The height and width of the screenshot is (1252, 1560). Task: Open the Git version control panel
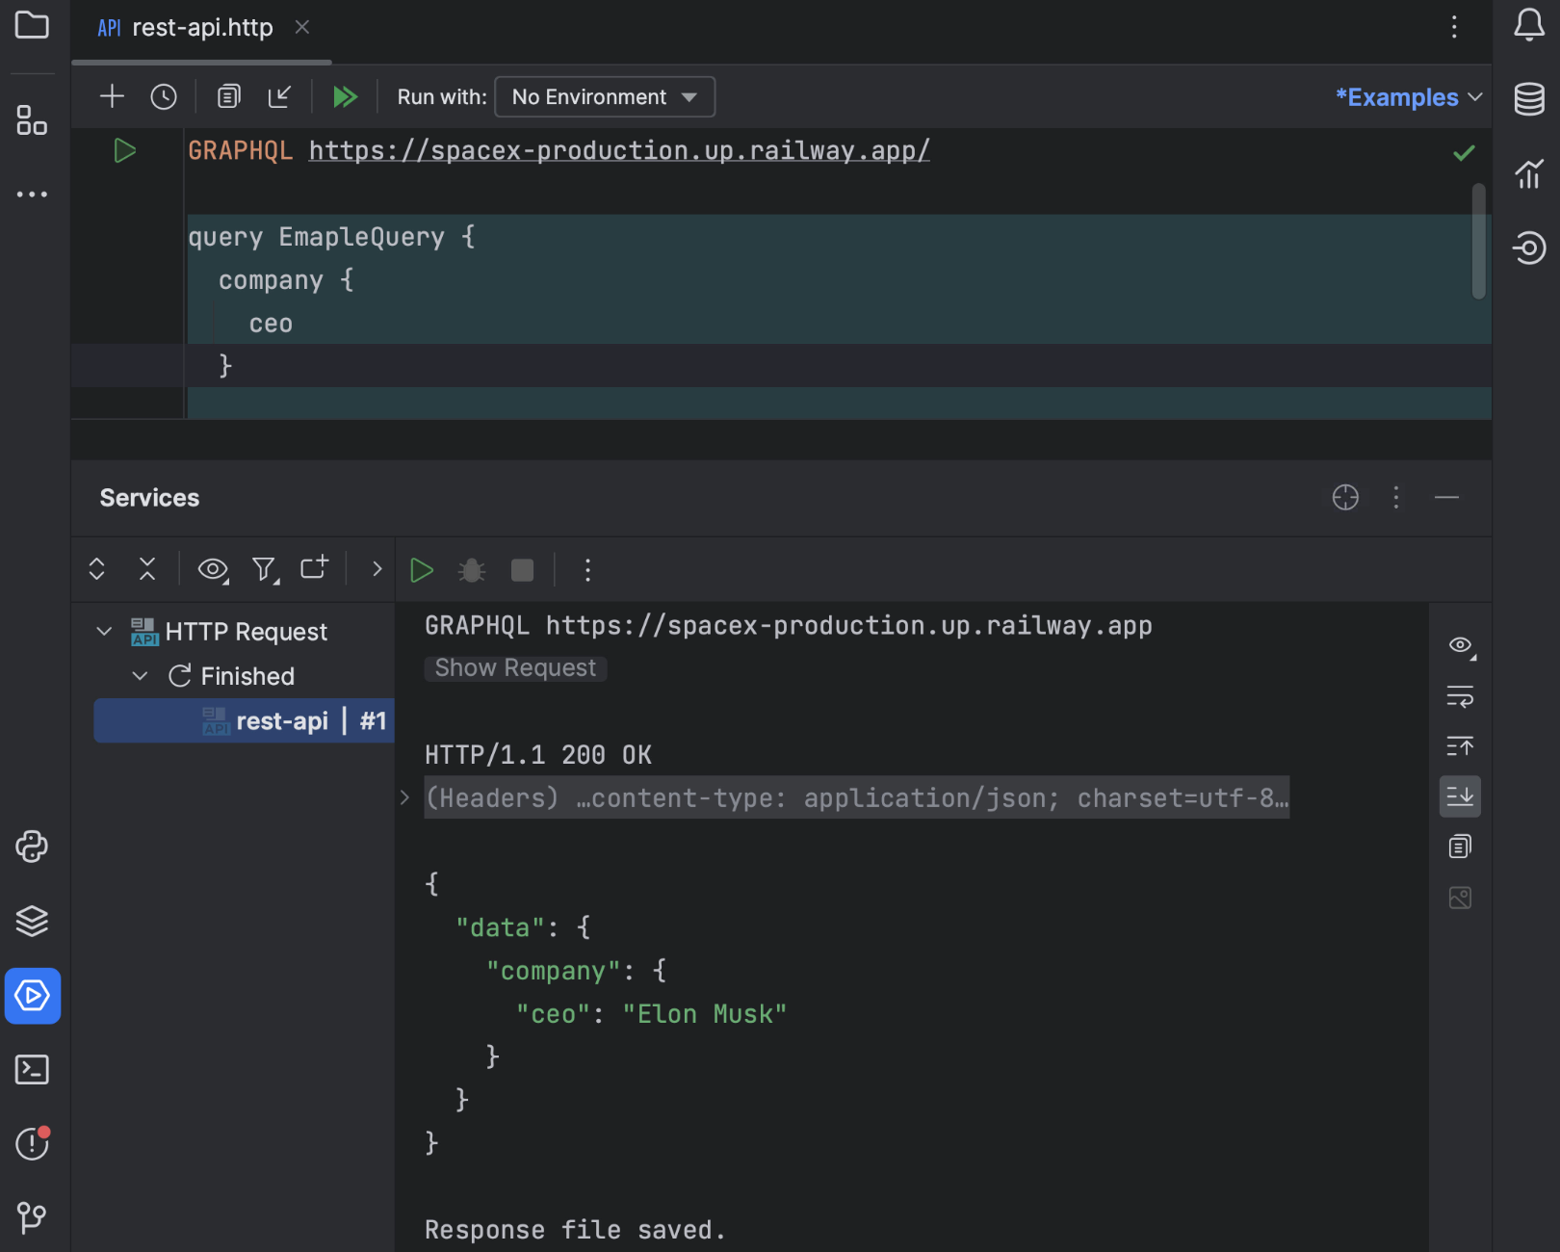click(x=32, y=1217)
